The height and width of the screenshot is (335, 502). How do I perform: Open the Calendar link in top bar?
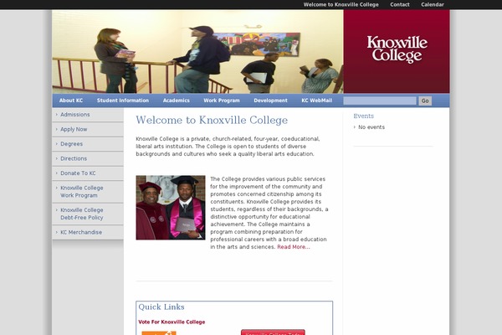[433, 4]
